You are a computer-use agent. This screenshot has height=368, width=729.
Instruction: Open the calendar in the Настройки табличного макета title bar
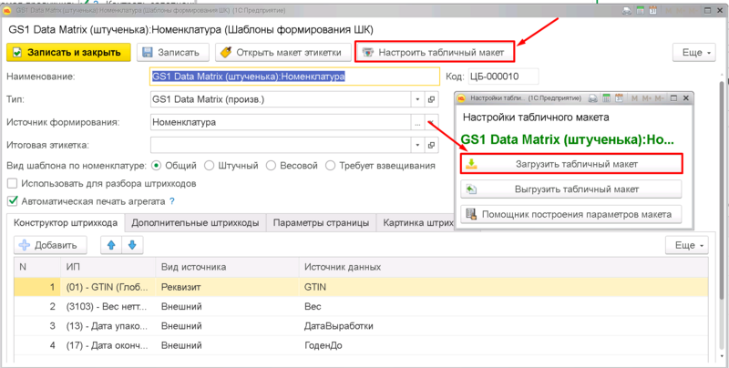click(619, 98)
